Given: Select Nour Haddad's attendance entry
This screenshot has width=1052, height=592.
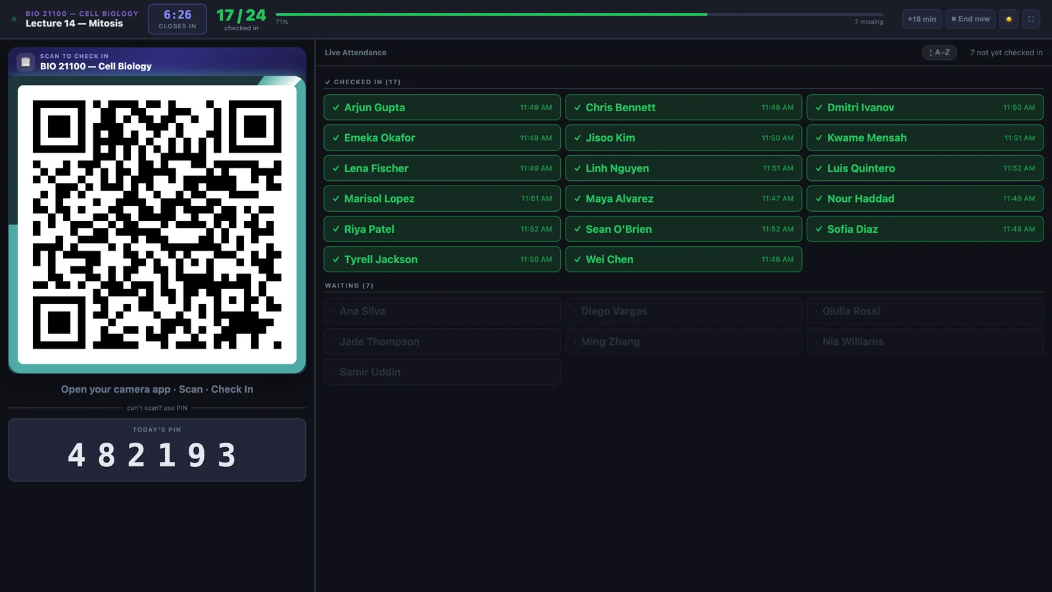Looking at the screenshot, I should click(925, 199).
